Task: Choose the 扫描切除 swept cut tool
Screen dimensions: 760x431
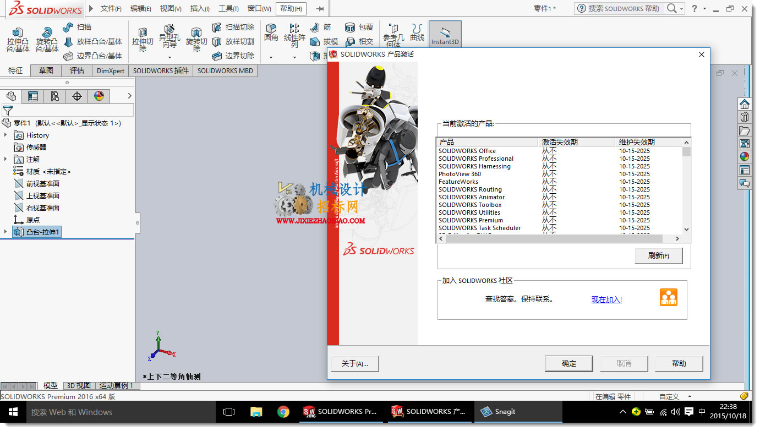Action: point(233,27)
